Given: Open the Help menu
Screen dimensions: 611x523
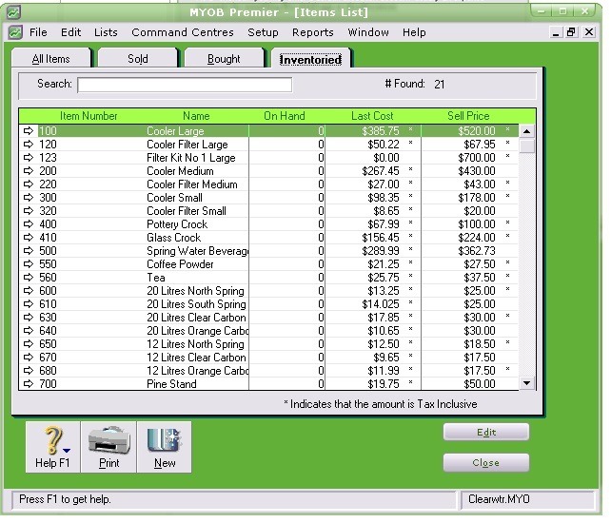Looking at the screenshot, I should coord(414,32).
